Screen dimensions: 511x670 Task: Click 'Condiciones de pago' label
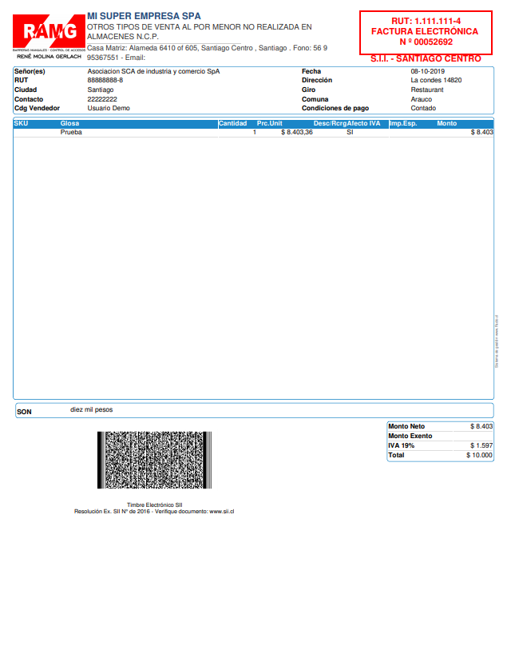point(335,108)
